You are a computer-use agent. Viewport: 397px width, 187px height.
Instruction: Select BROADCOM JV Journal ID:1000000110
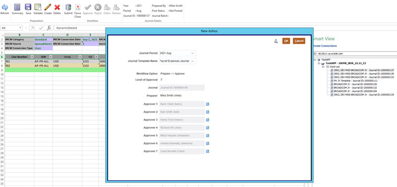point(355,88)
